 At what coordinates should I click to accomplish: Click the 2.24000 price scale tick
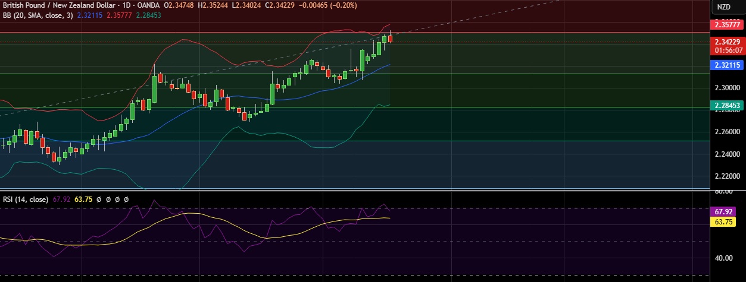(x=728, y=154)
